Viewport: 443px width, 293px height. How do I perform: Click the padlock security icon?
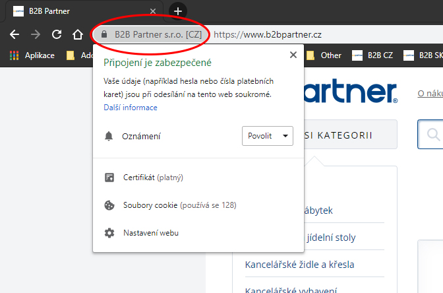(104, 34)
